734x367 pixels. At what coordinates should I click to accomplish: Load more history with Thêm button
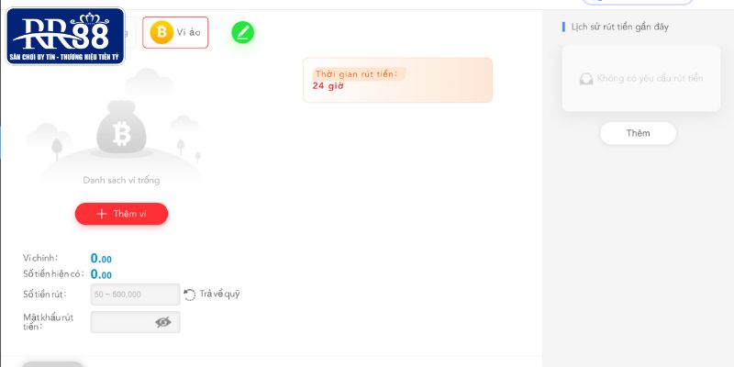coord(638,133)
